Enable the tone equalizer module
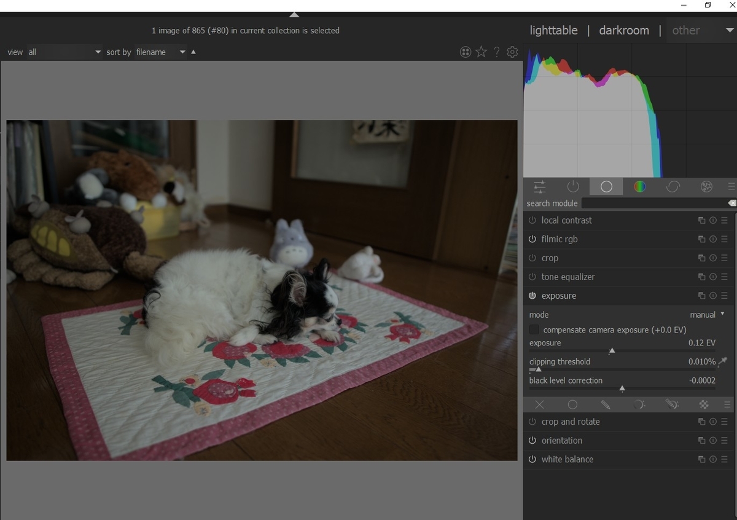737x520 pixels. (x=532, y=277)
